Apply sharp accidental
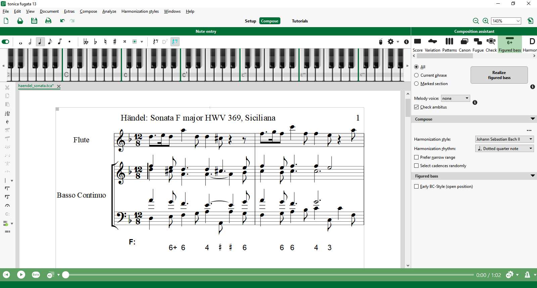 (115, 42)
